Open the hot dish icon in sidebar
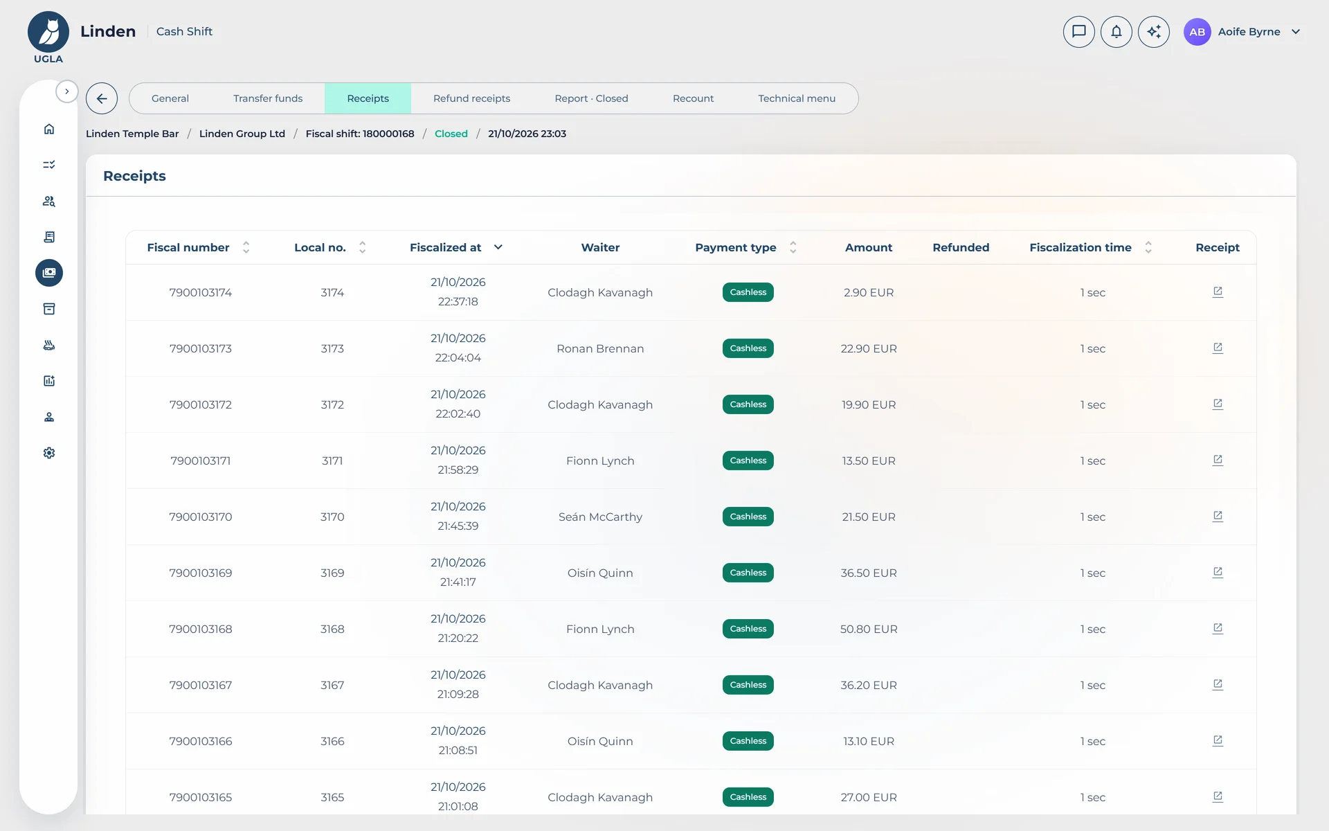 (x=49, y=345)
